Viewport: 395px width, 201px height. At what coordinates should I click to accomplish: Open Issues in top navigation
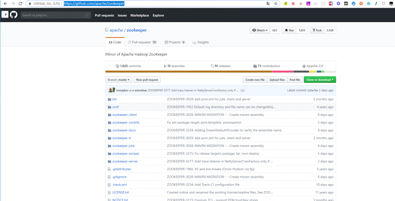coord(122,15)
